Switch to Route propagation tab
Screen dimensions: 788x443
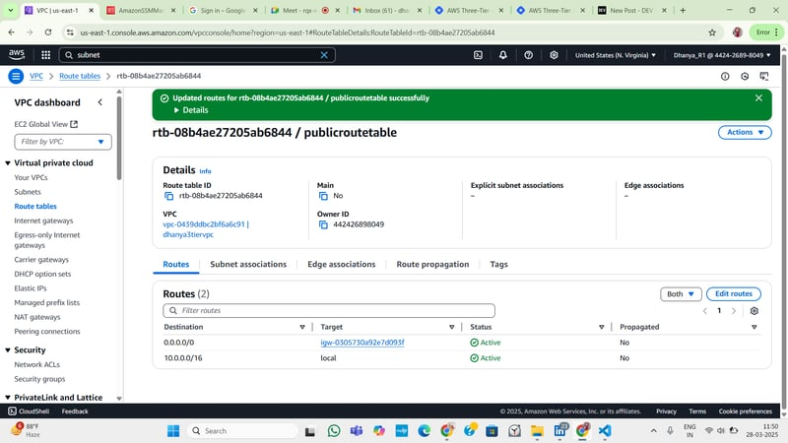coord(432,264)
